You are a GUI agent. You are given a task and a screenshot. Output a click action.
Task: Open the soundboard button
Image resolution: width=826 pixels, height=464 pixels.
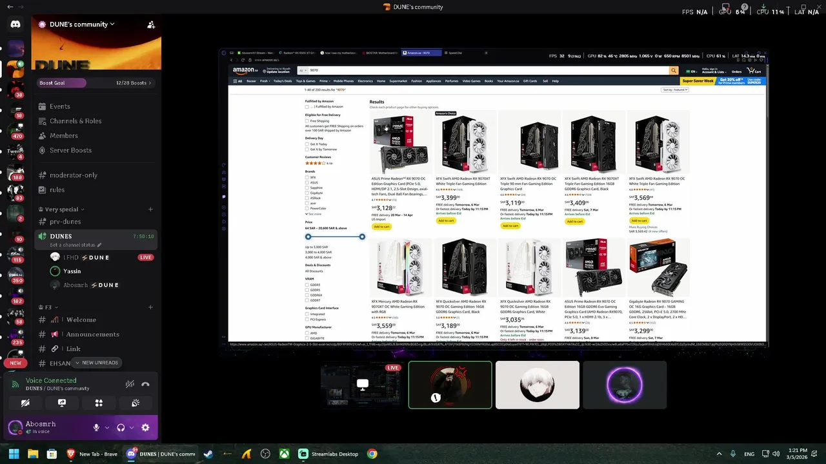coord(136,403)
